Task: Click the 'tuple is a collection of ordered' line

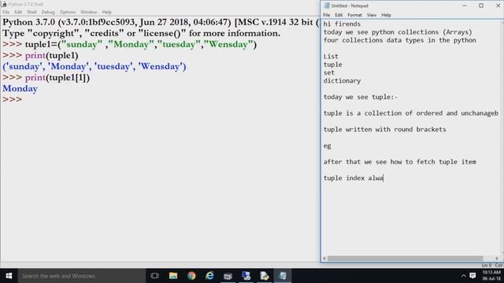Action: click(x=411, y=113)
